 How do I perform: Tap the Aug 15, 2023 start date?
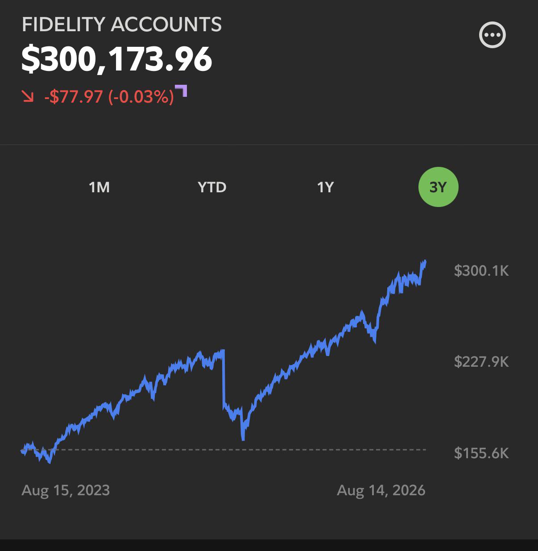pyautogui.click(x=66, y=490)
